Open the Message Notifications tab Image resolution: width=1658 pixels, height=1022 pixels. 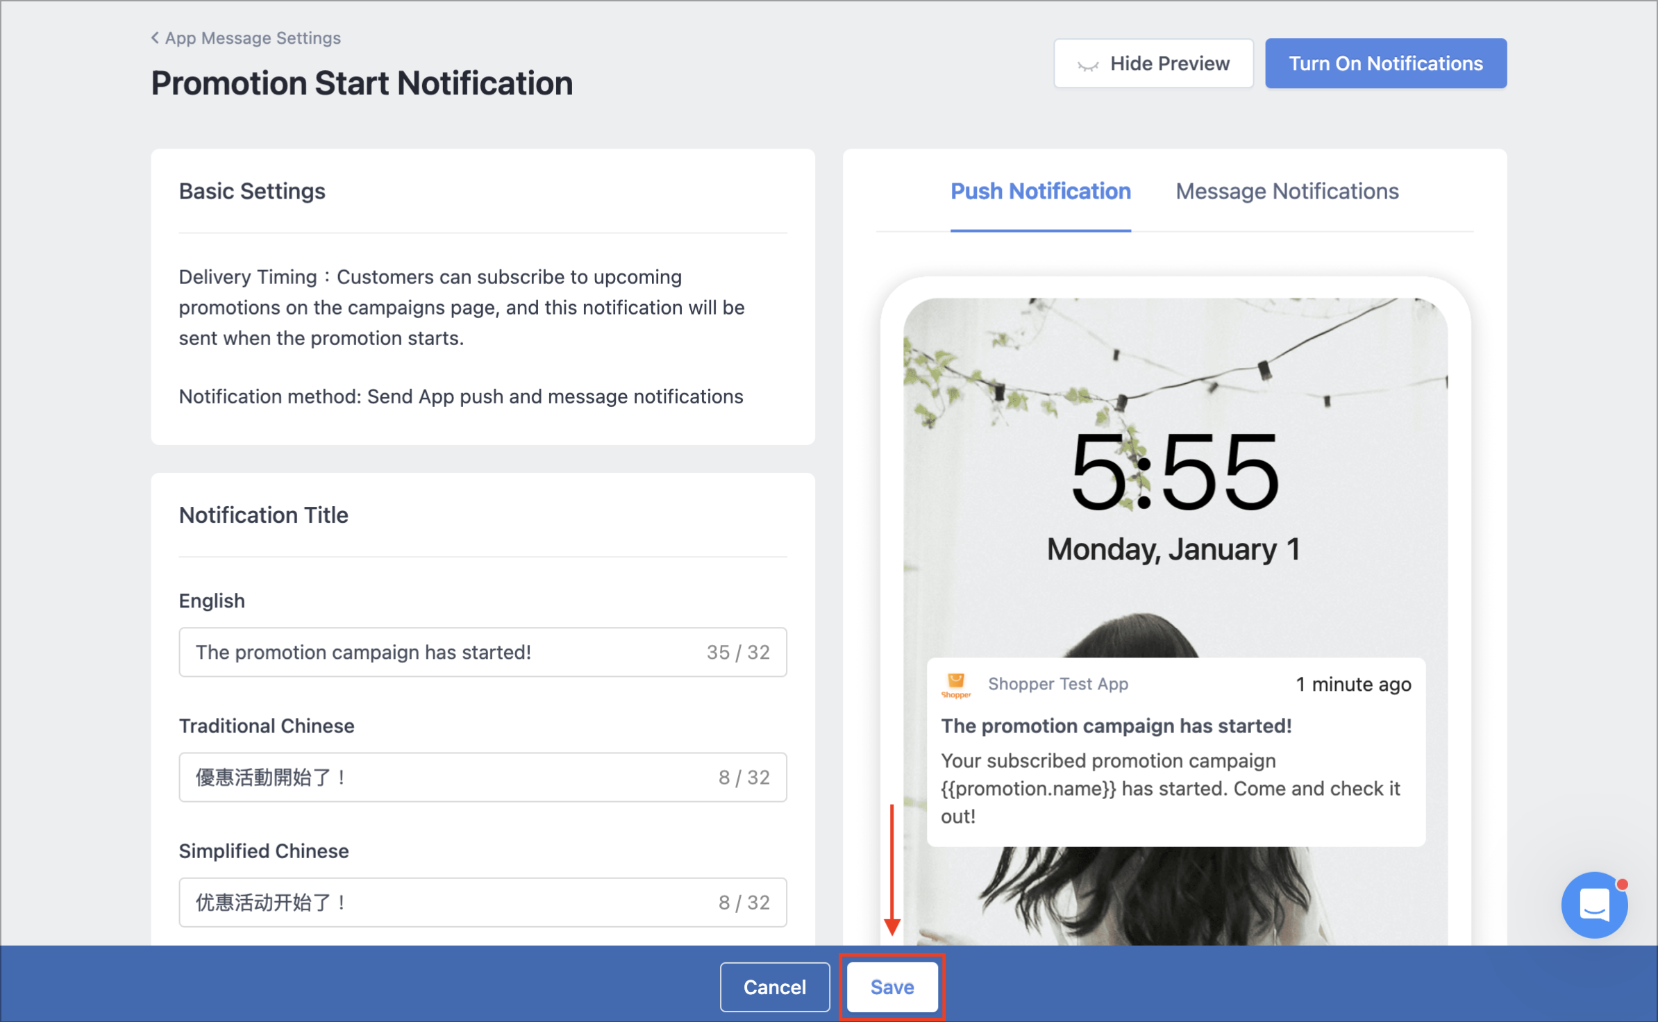click(1287, 192)
